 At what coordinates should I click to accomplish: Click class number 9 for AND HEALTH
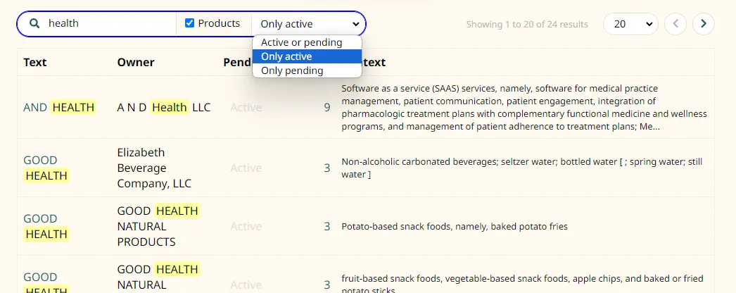tap(327, 108)
